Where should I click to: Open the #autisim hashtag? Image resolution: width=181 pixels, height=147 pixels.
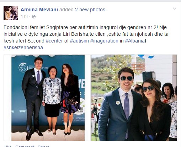coord(79,41)
